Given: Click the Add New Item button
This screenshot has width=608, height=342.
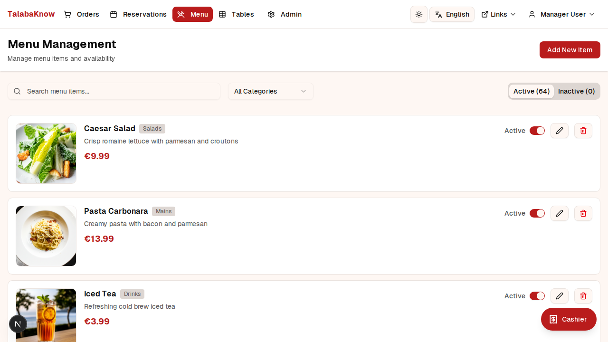Looking at the screenshot, I should point(570,50).
